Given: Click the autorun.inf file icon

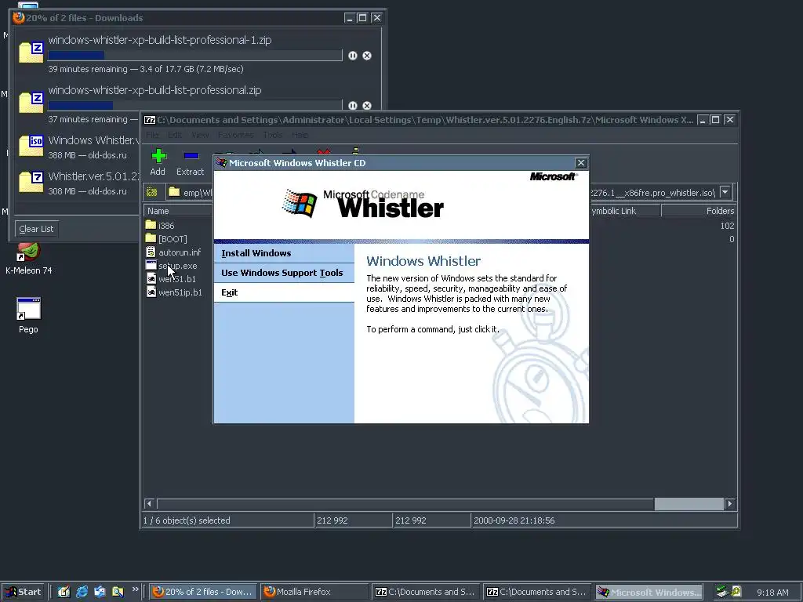Looking at the screenshot, I should pos(151,252).
